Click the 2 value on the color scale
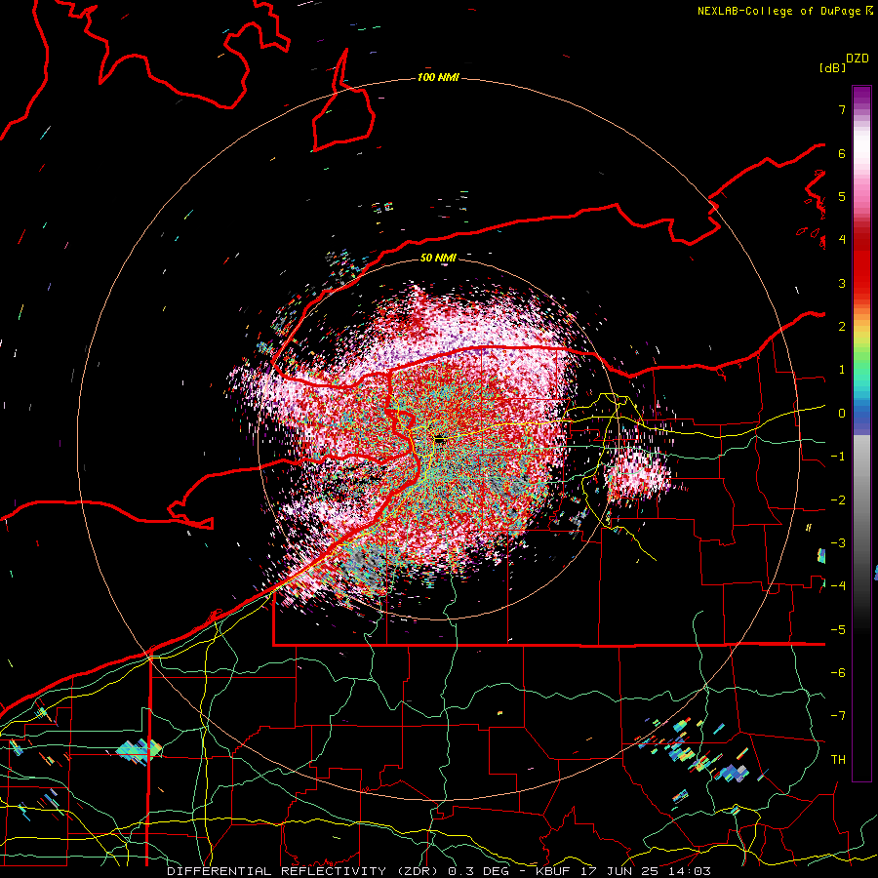The width and height of the screenshot is (878, 878). point(842,327)
